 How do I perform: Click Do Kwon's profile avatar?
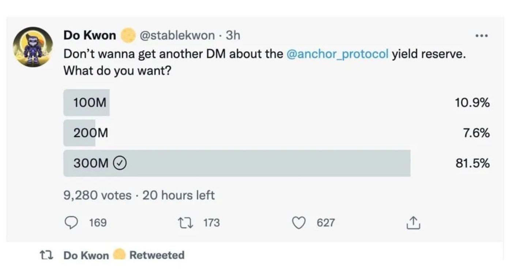pos(33,47)
